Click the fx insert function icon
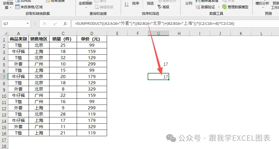The image size is (279, 149). [65, 24]
